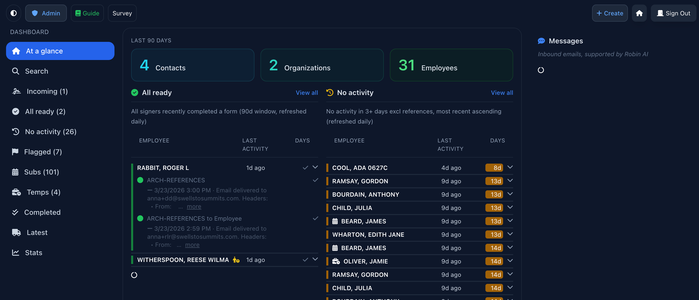
Task: Collapse the RABBIT, ROGER L row
Action: click(315, 167)
